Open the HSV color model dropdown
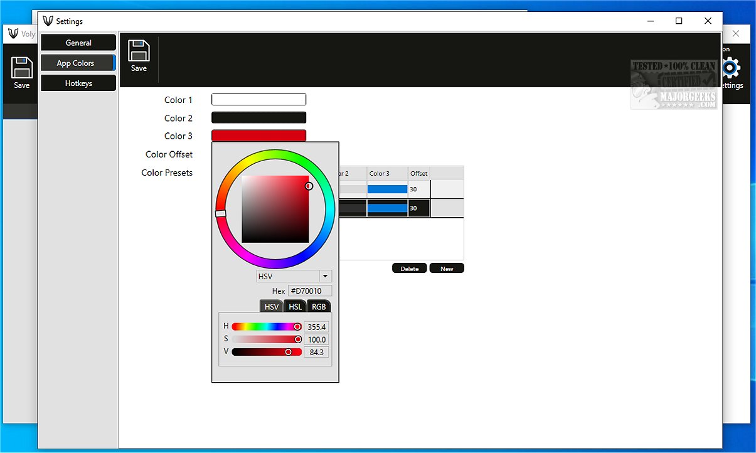 pyautogui.click(x=294, y=276)
